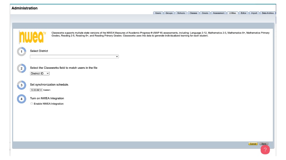The image size is (286, 160).
Task: Click the Classworks NWEA description paragraph
Action: coord(161,34)
